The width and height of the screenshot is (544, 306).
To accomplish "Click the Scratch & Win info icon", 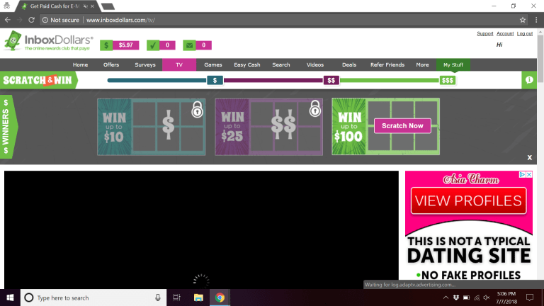I will click(x=528, y=80).
